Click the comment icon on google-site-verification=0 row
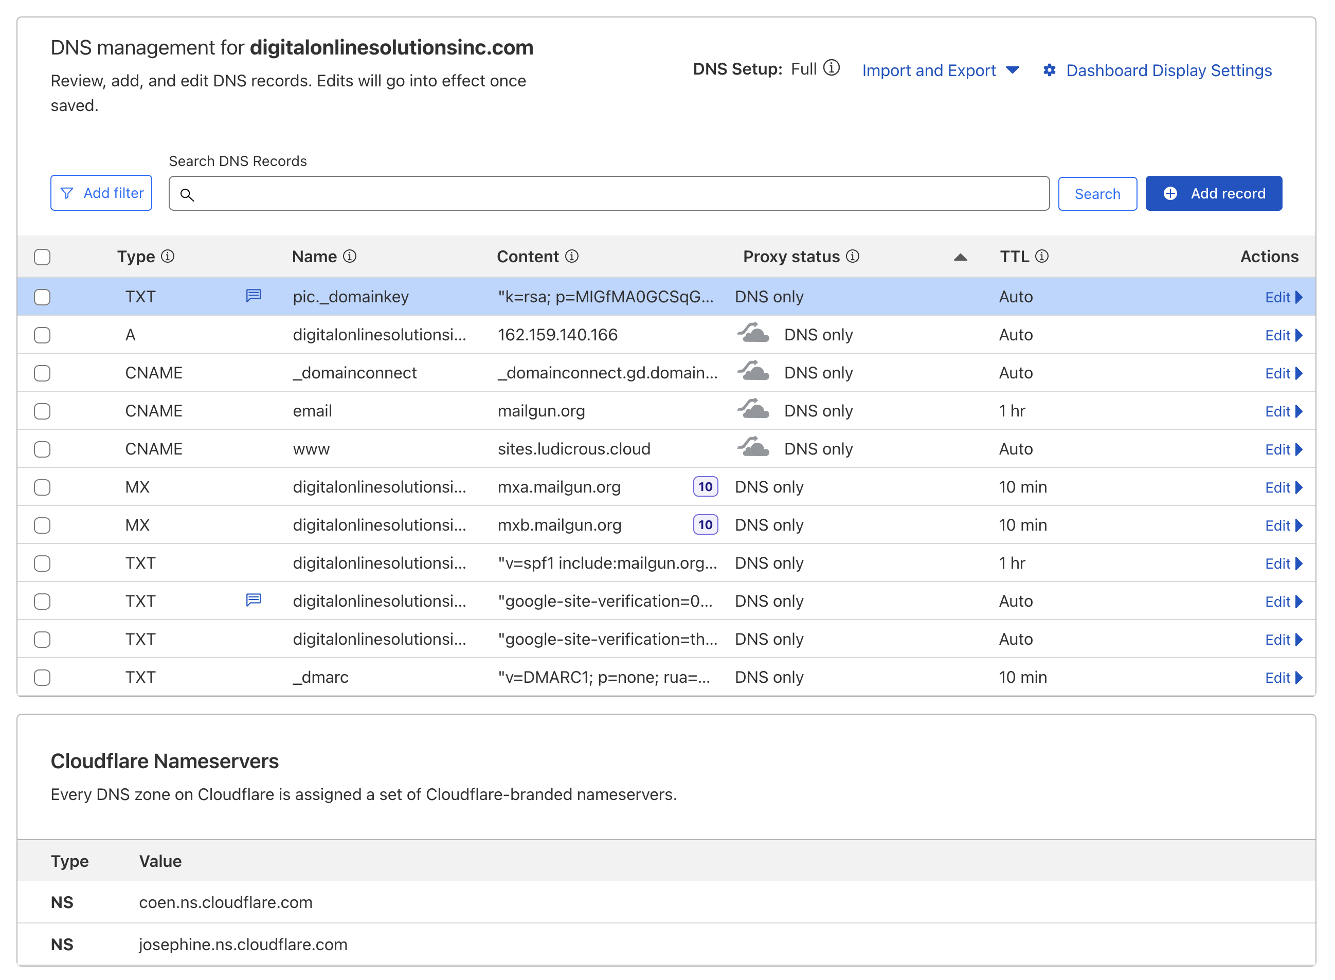The width and height of the screenshot is (1335, 980). (254, 600)
